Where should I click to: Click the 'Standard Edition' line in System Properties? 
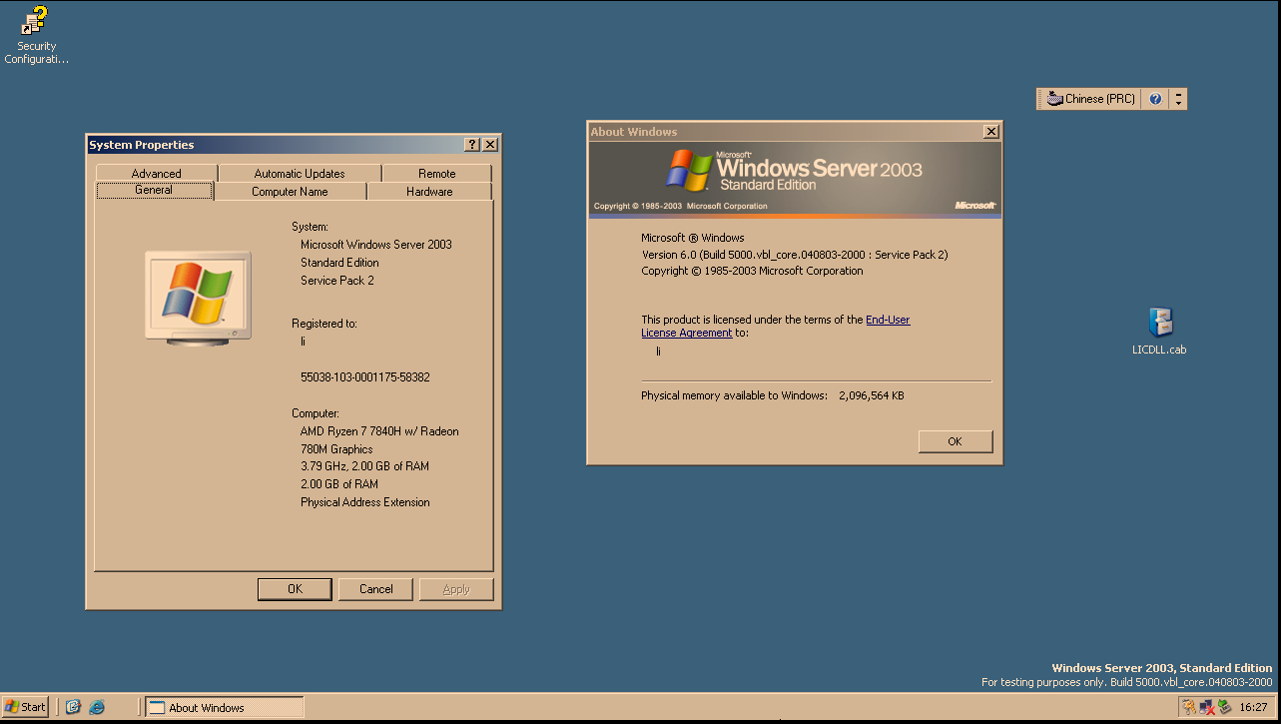[339, 263]
